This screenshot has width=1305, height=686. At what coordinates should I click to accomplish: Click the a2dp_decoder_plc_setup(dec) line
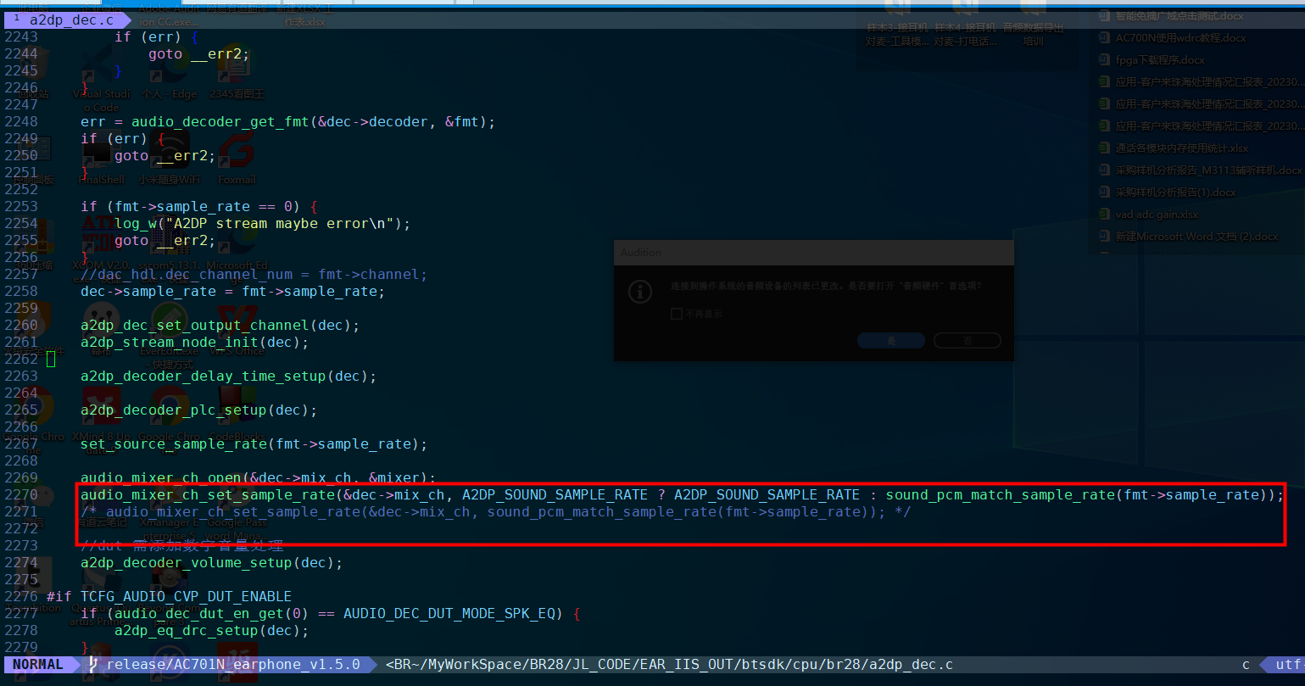[x=199, y=410]
